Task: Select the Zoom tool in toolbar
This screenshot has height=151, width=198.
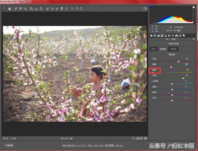Action: pos(5,9)
